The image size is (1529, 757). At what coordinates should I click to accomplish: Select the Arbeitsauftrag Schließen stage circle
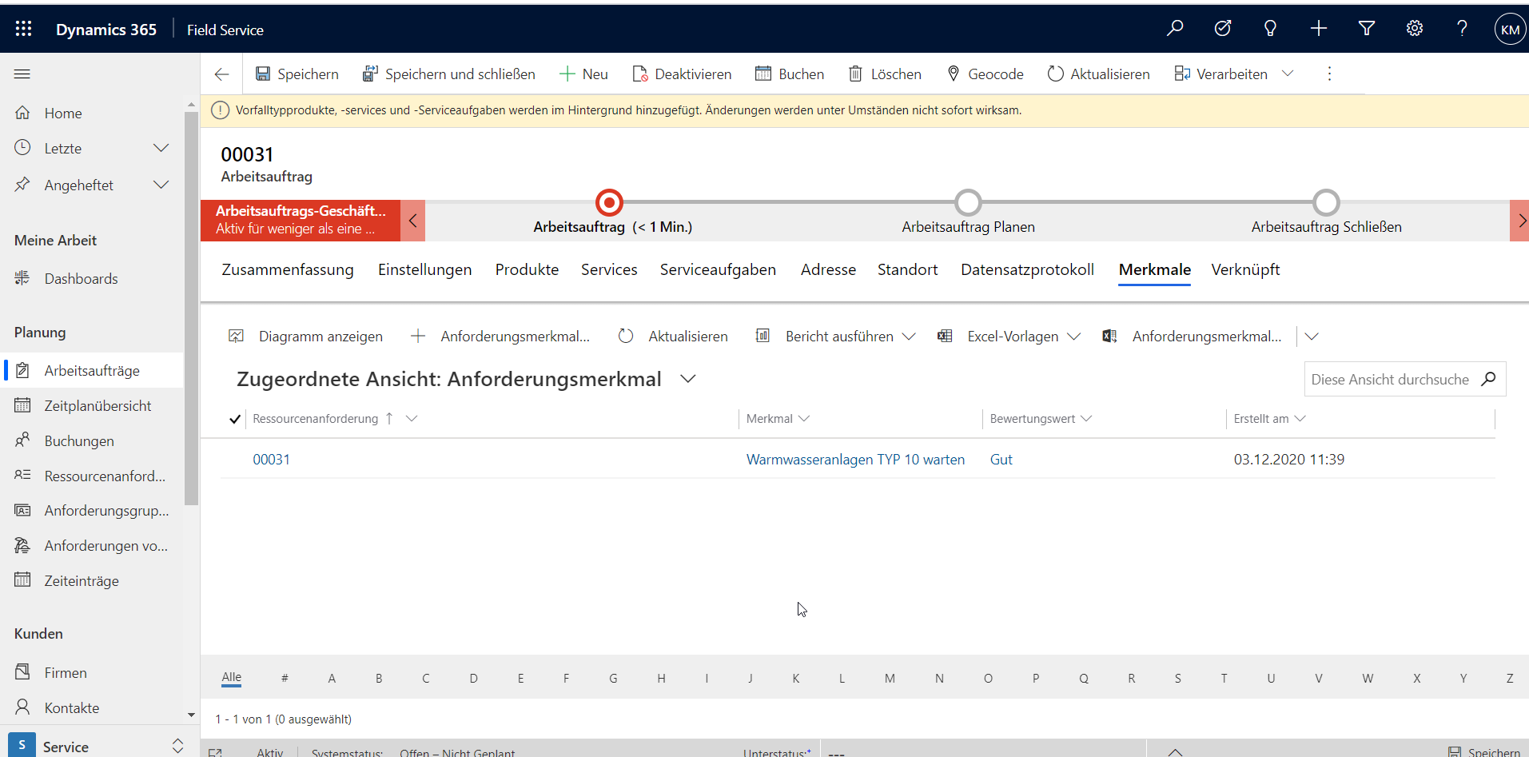(x=1326, y=203)
